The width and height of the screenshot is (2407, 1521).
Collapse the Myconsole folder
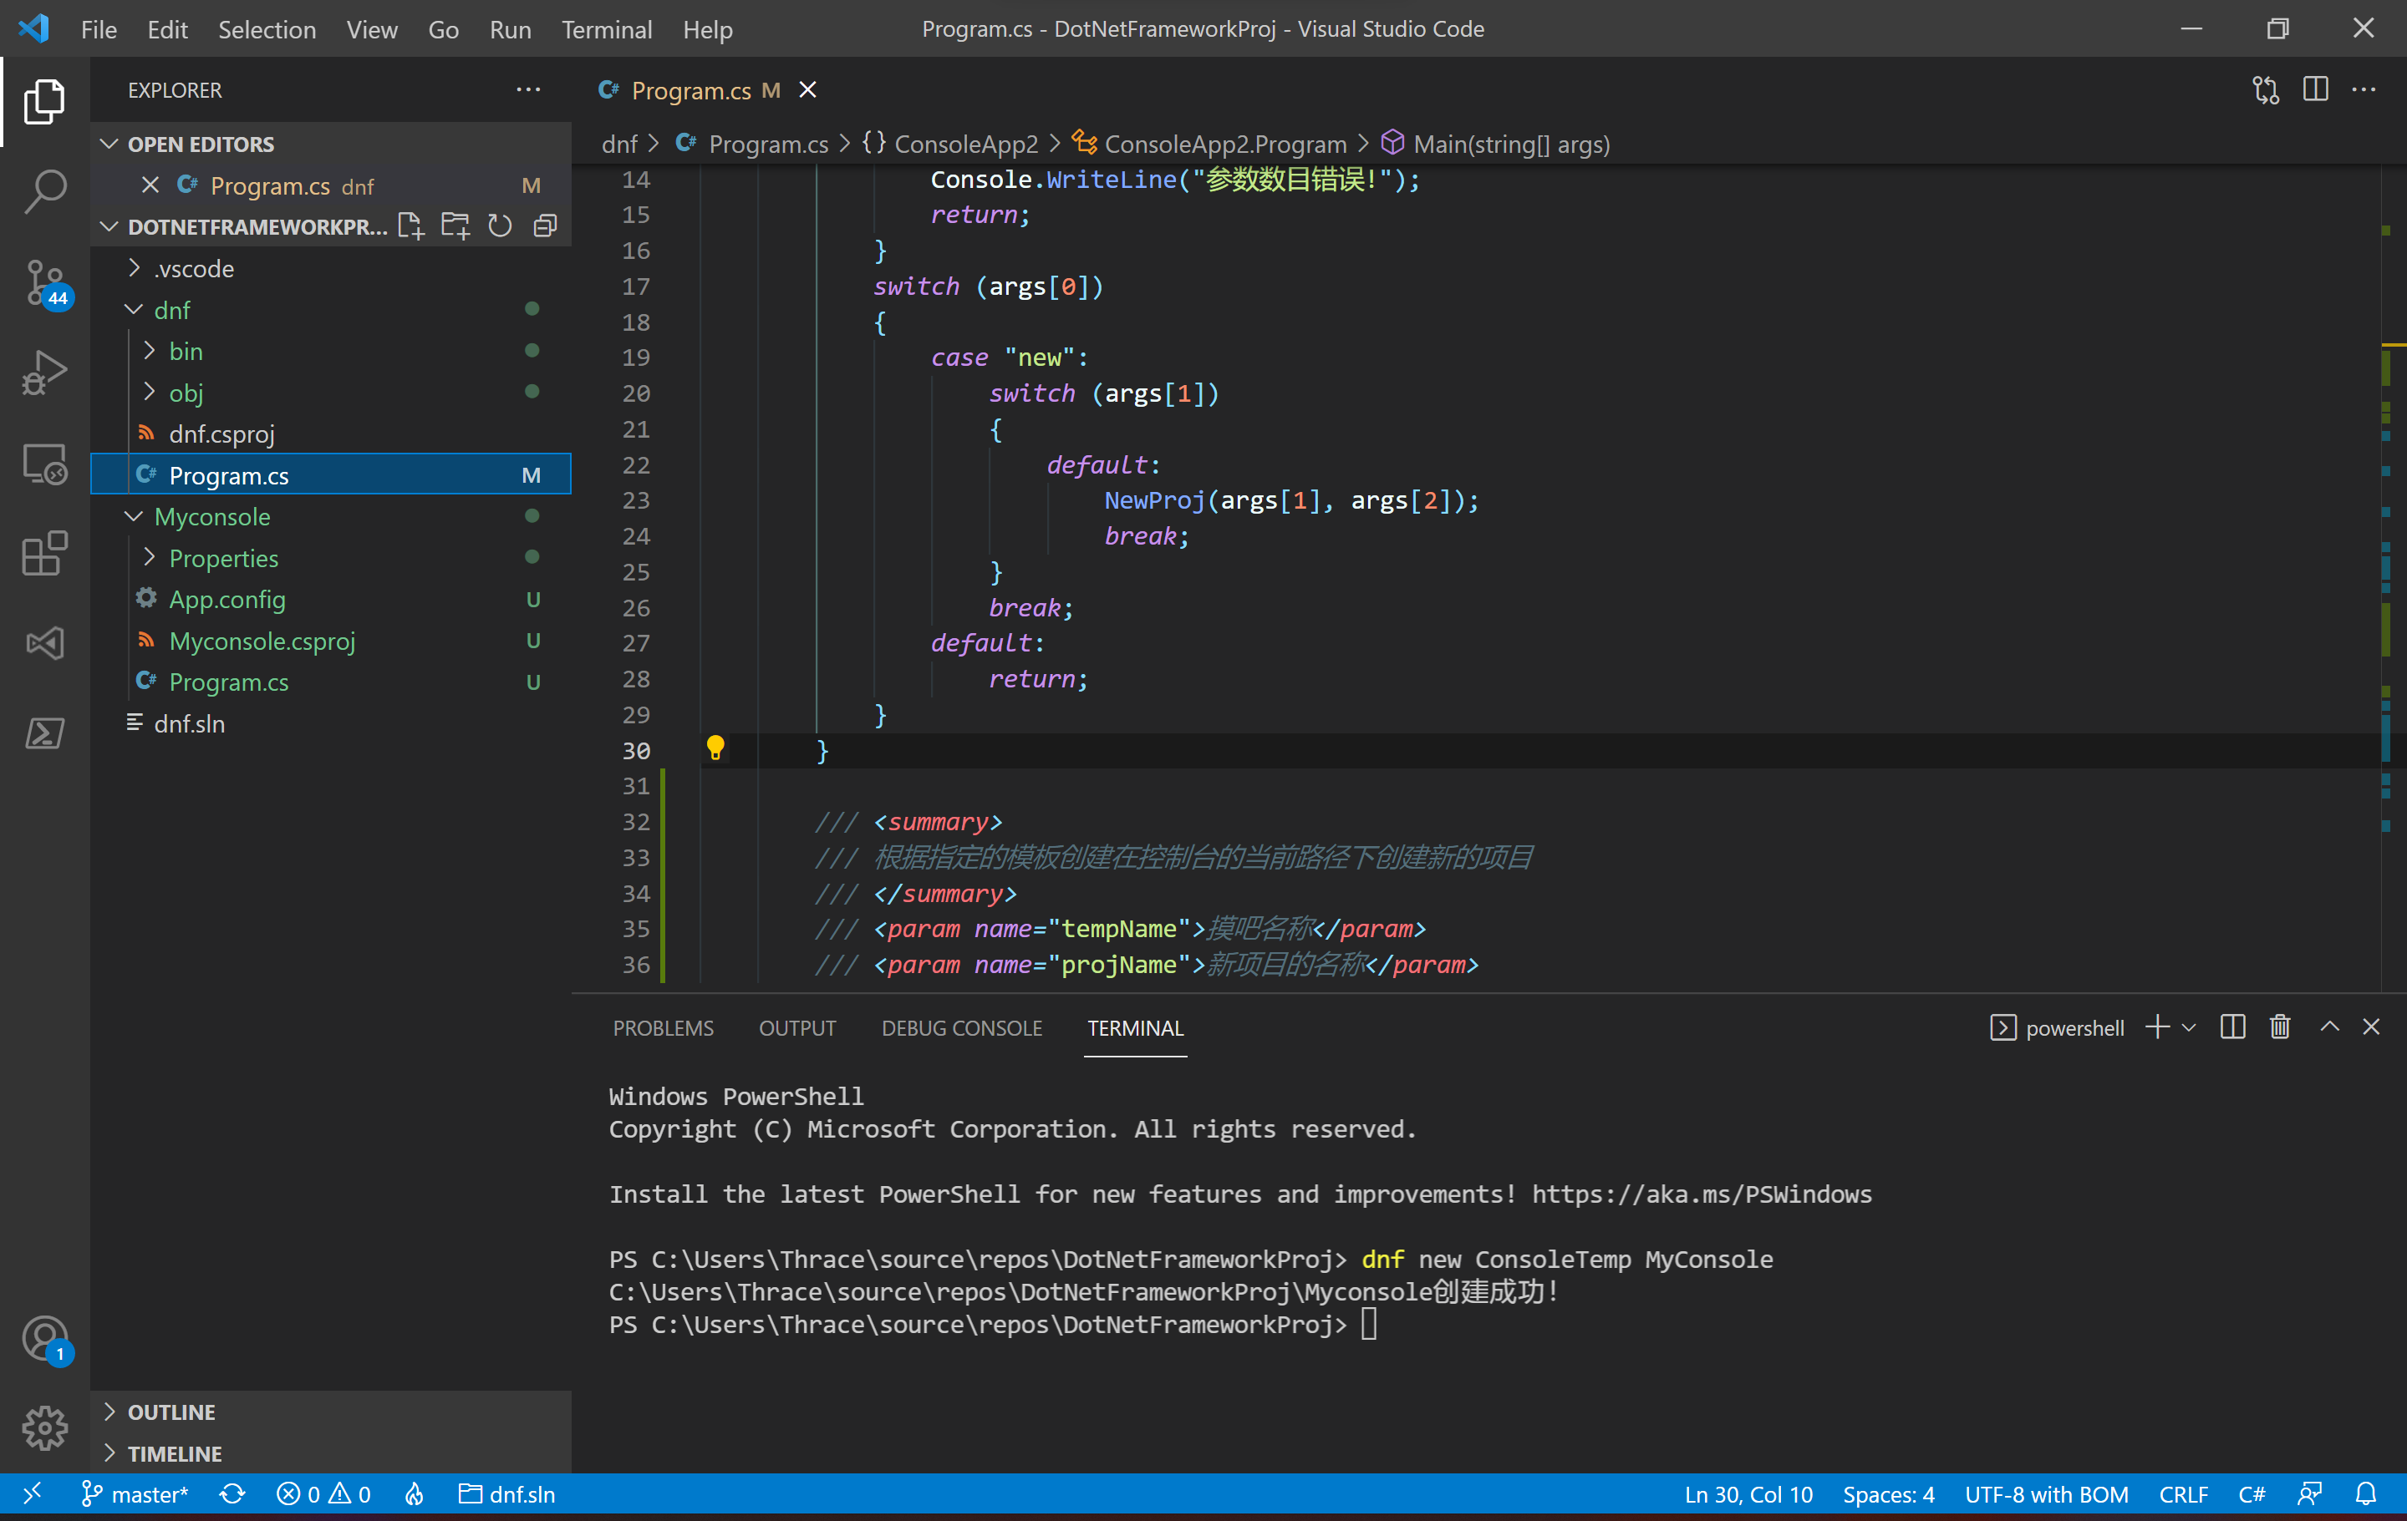[212, 516]
